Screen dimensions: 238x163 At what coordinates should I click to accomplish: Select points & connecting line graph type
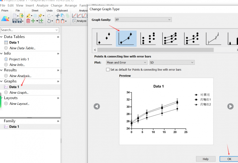pos(126,39)
